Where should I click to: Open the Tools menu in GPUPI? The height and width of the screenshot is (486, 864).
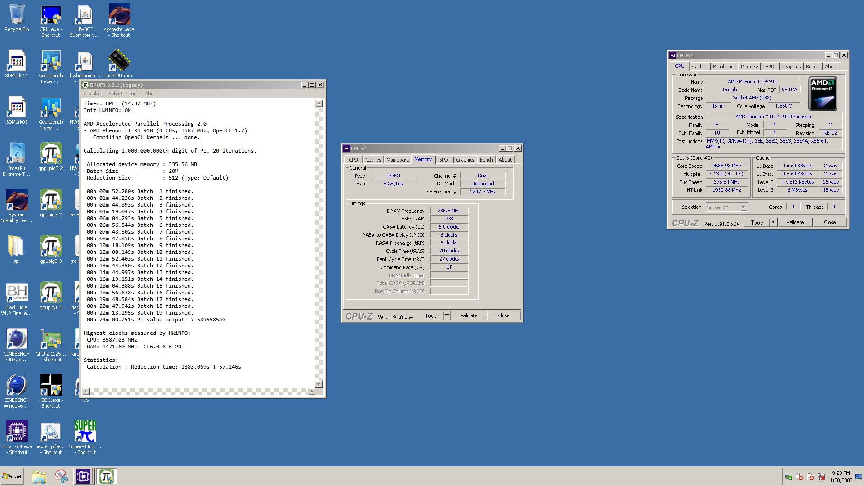point(134,94)
